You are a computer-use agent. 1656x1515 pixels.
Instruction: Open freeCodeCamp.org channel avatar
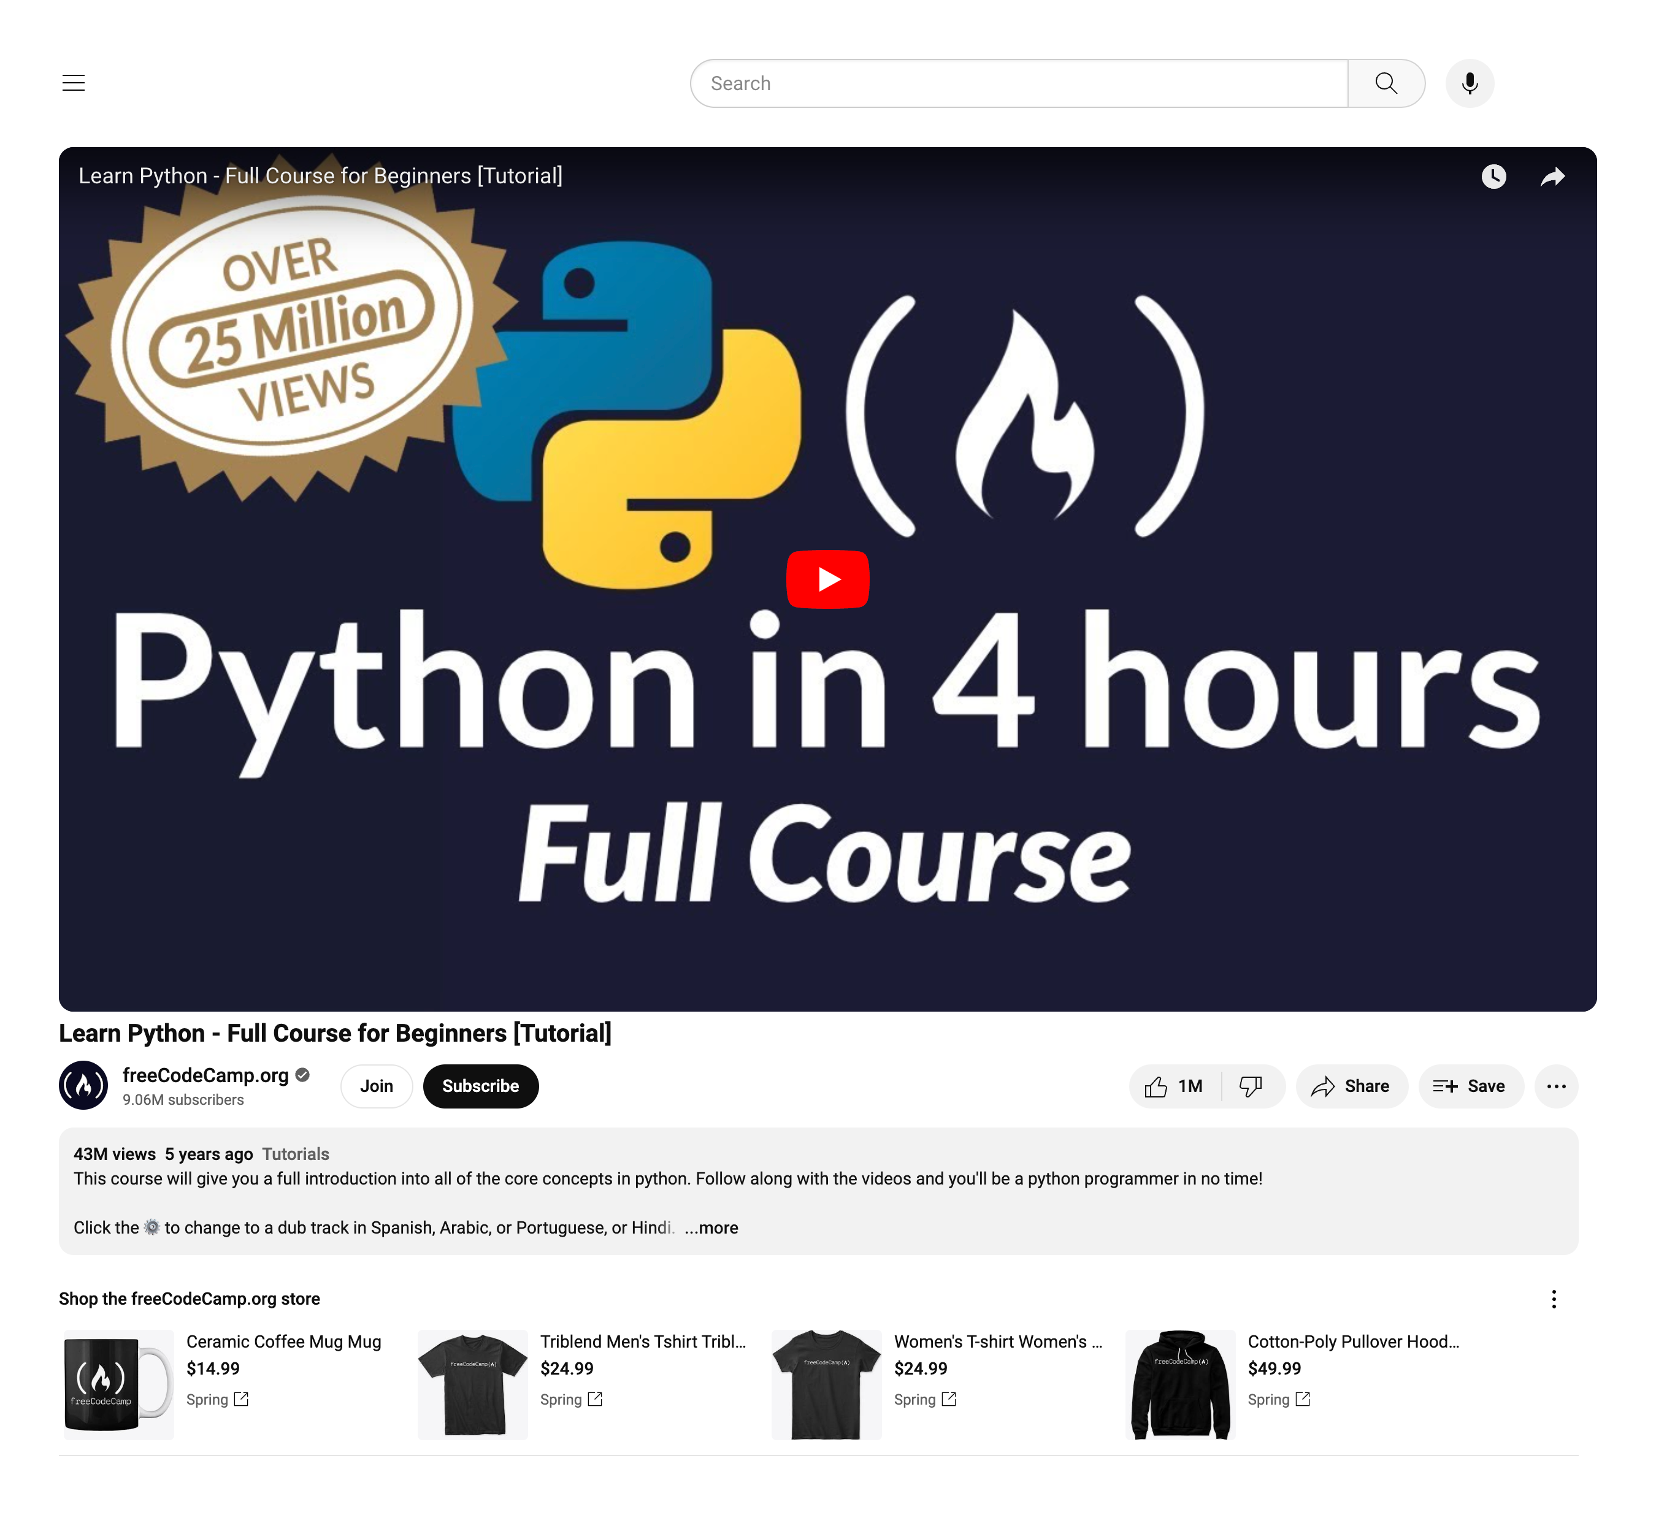pos(83,1086)
